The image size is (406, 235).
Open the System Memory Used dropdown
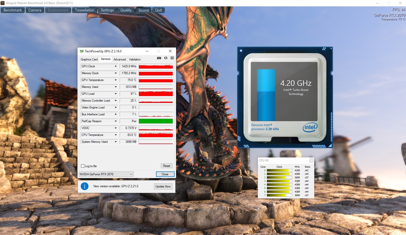(116, 142)
